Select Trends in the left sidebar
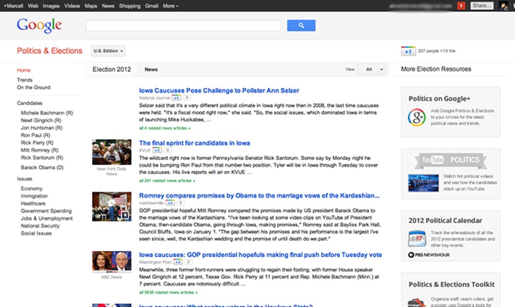This screenshot has height=307, width=515. coord(25,80)
